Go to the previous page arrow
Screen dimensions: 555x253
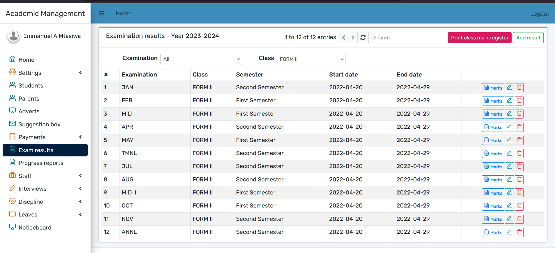click(344, 38)
